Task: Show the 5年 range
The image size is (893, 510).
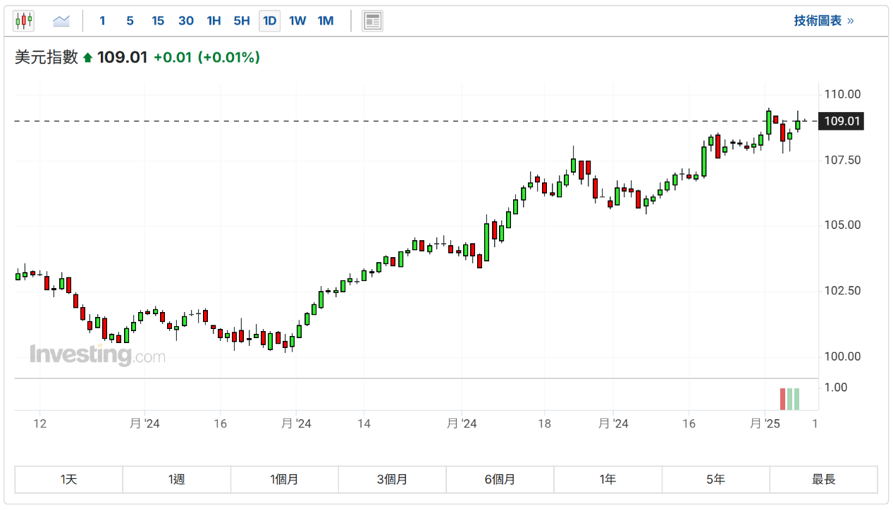Action: pos(715,480)
